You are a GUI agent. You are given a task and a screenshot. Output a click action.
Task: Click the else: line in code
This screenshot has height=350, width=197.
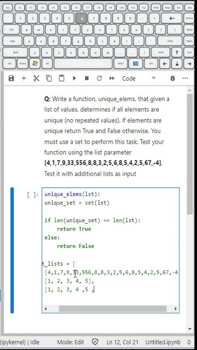pyautogui.click(x=52, y=238)
